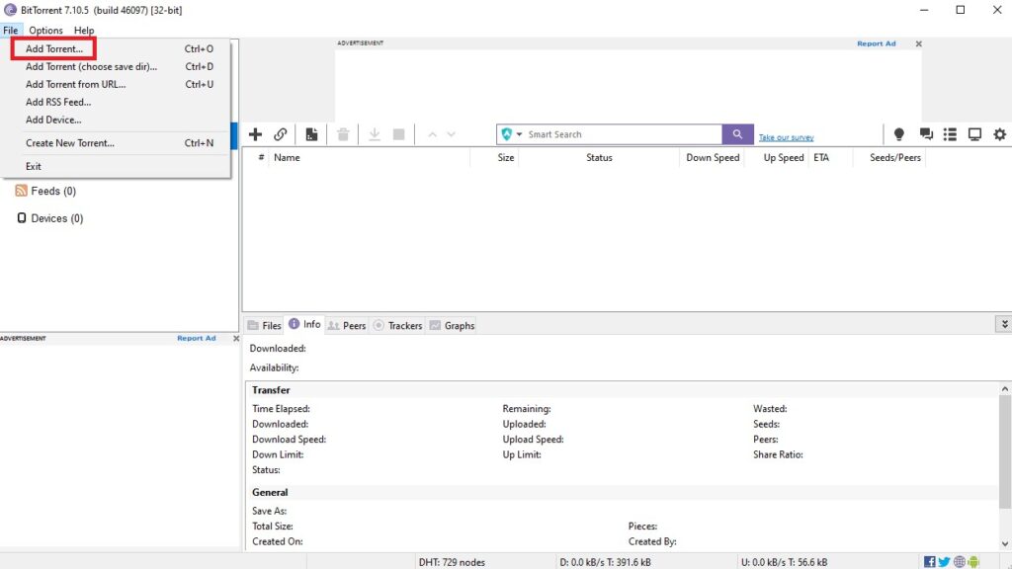
Task: Collapse the detail pane with double-chevron button
Action: [1004, 324]
